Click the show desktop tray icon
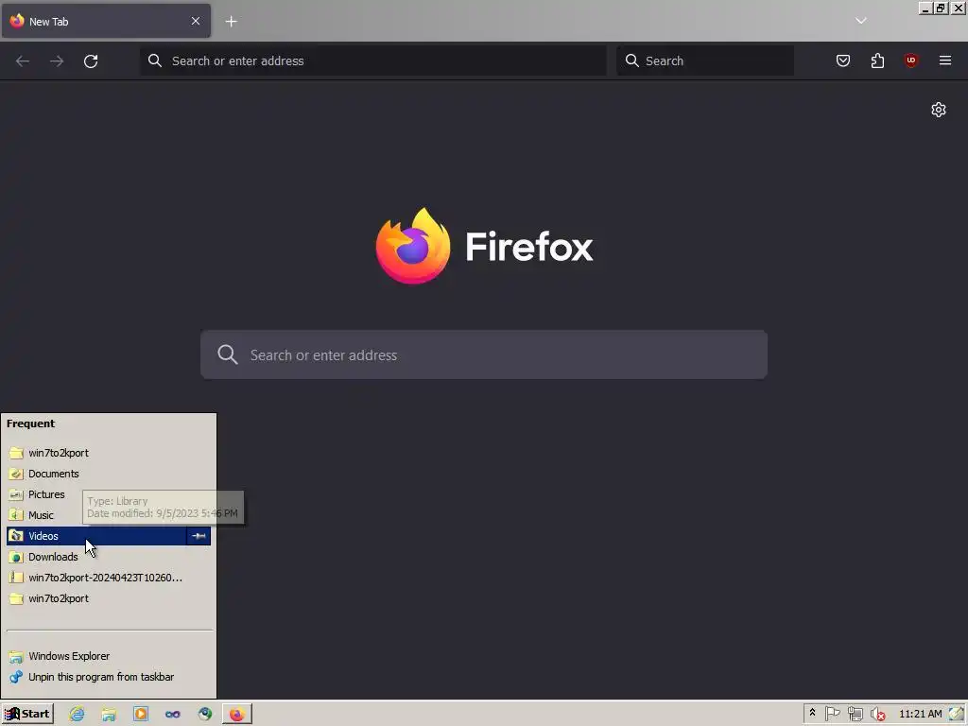Screen dimensions: 968x726 point(958,714)
